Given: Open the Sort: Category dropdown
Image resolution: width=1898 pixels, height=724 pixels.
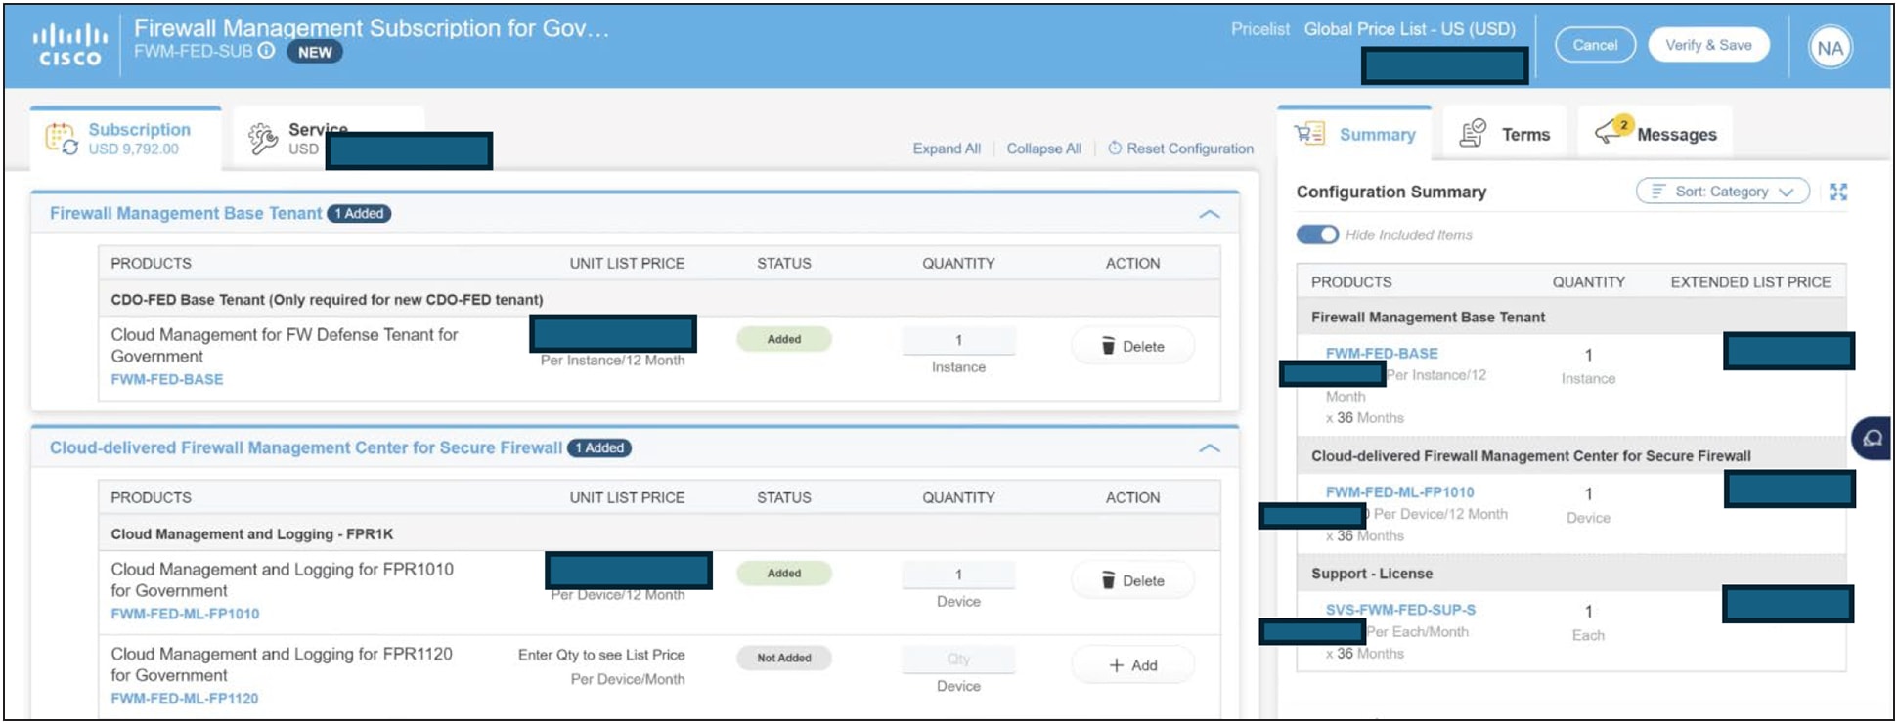Looking at the screenshot, I should [x=1723, y=192].
